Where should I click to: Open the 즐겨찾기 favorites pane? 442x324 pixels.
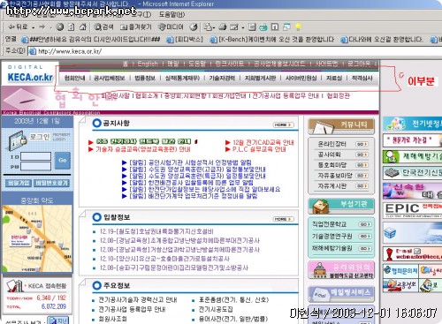coord(135,27)
